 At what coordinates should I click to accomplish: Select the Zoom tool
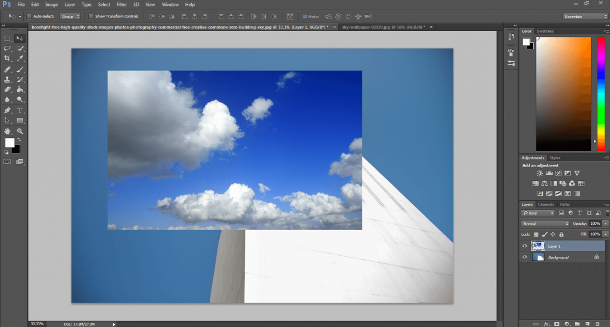point(20,131)
